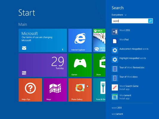Launch the Maps tile
The image size is (159, 119).
pyautogui.click(x=55, y=90)
